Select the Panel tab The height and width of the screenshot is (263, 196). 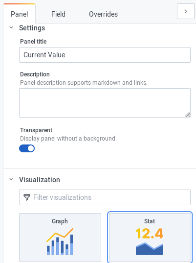(x=19, y=14)
